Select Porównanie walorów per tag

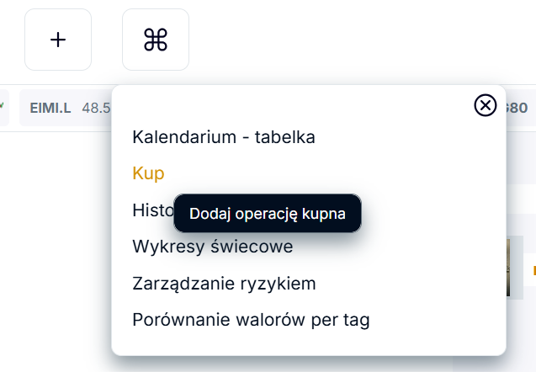pos(251,320)
